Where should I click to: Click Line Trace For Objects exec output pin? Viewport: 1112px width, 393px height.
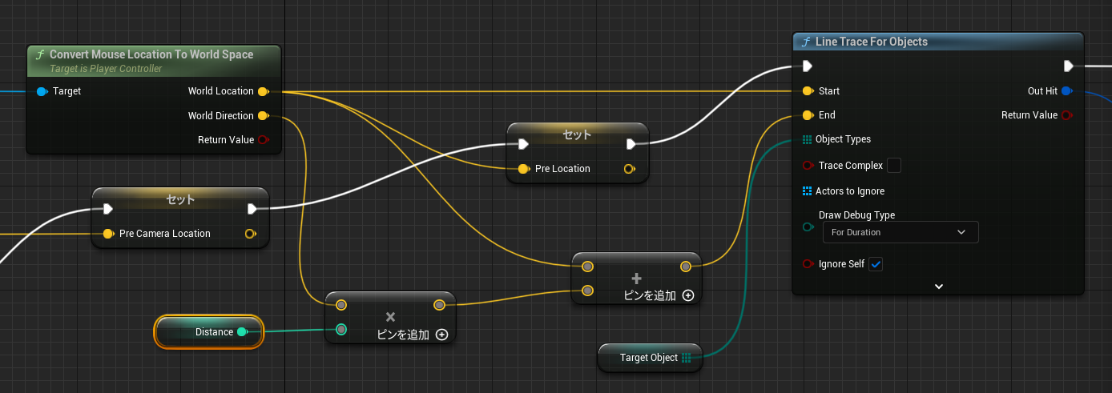coord(1069,66)
